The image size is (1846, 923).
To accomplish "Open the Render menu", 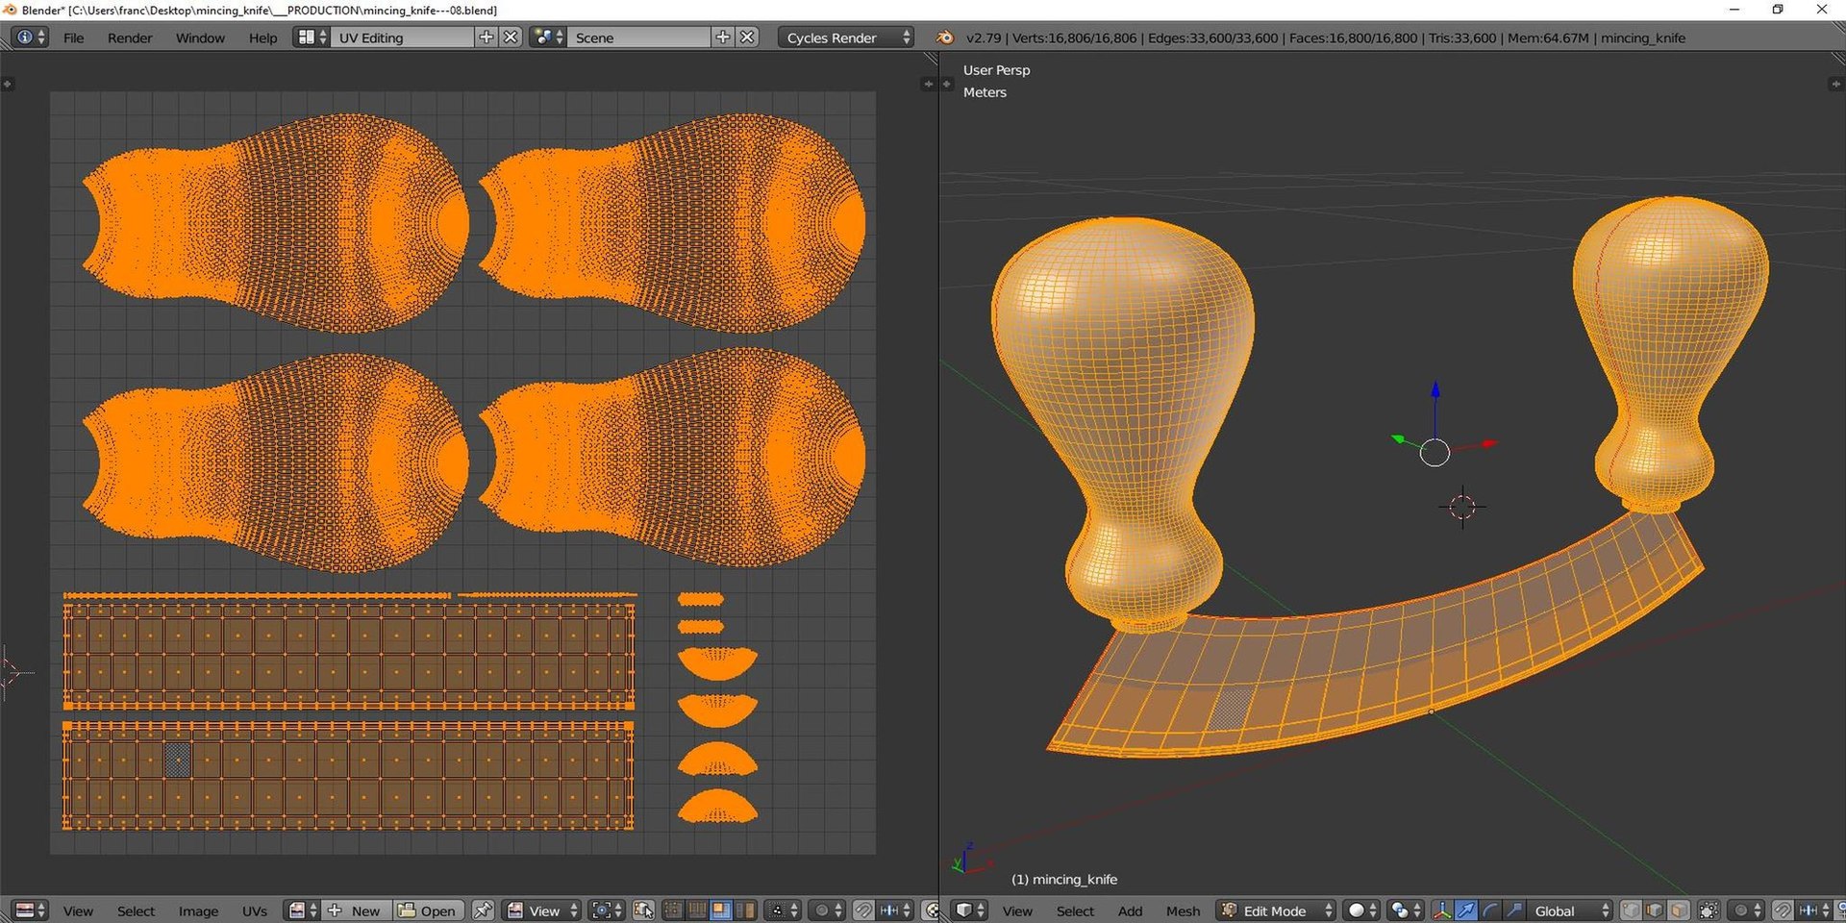I will click(130, 37).
